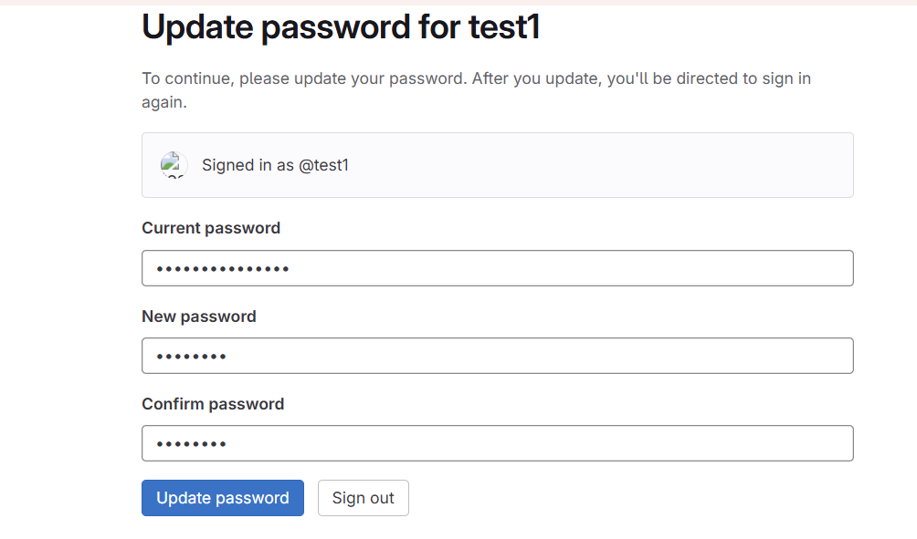Click the masked dots in New password
Image resolution: width=917 pixels, height=539 pixels.
[191, 357]
